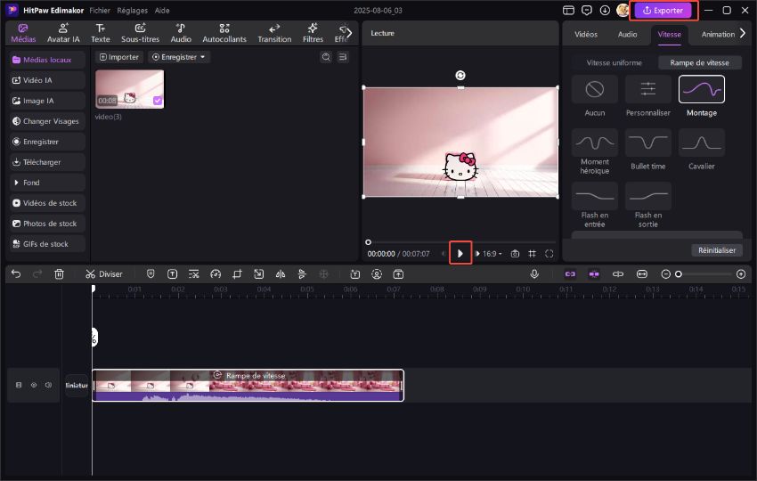Click the user profile avatar
The image size is (757, 481).
(x=623, y=10)
